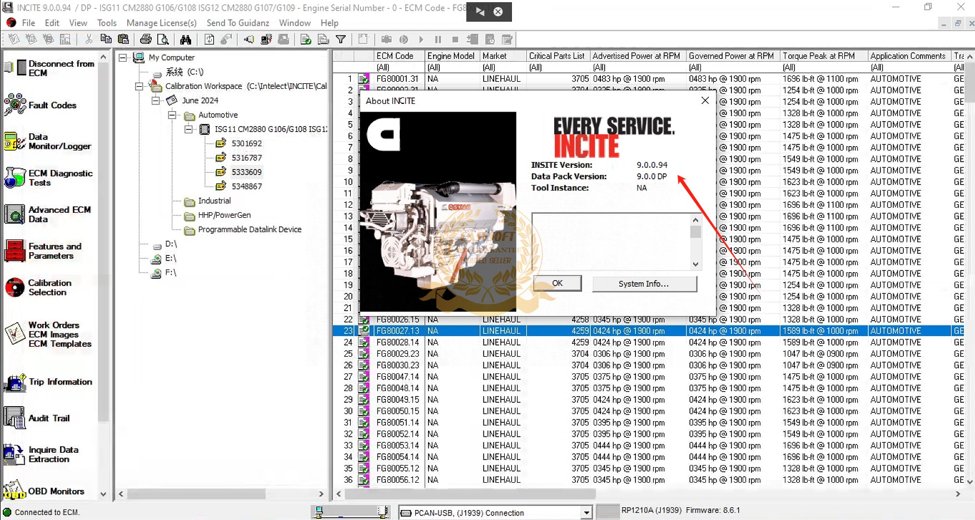Click the camera snapshot toolbar icon
The width and height of the screenshot is (975, 520).
click(386, 39)
